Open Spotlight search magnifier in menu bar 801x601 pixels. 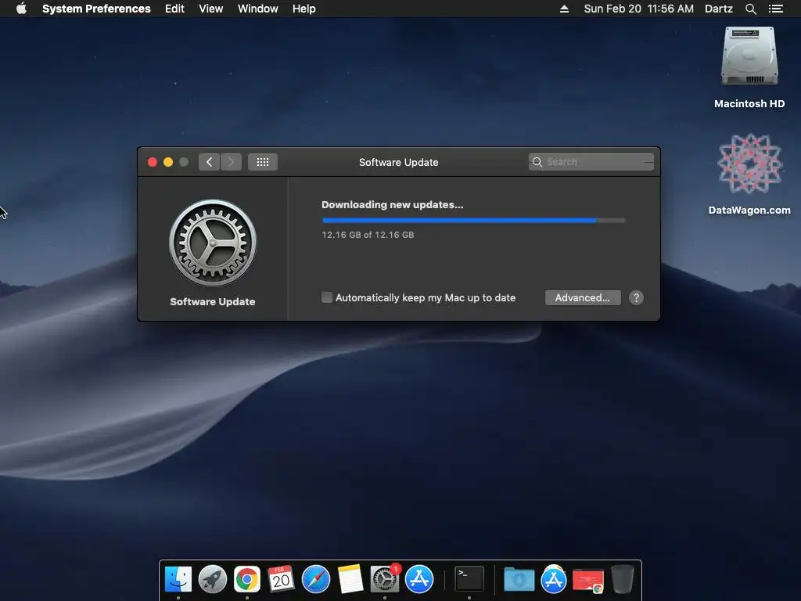(750, 9)
